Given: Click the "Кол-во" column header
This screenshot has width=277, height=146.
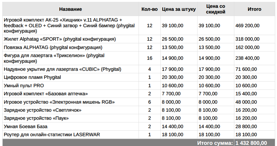Looking at the screenshot, I should [x=149, y=9].
